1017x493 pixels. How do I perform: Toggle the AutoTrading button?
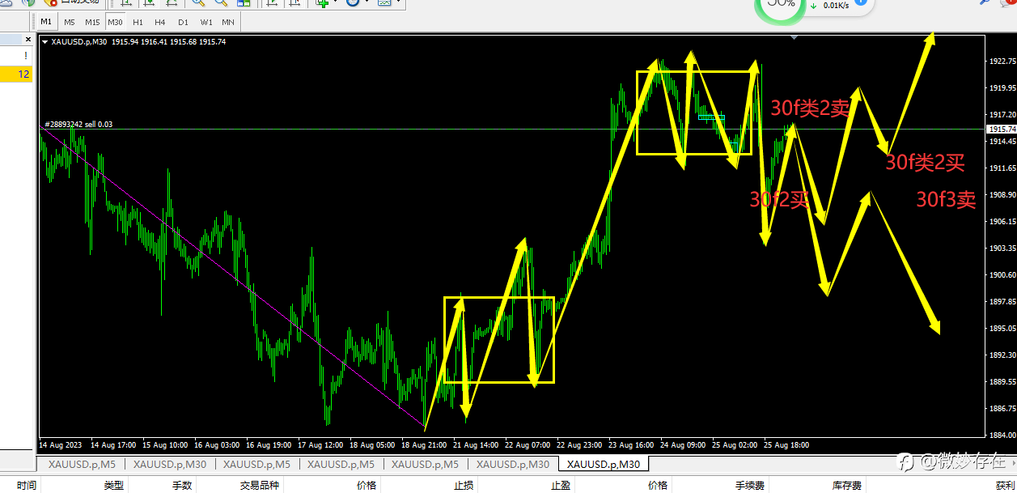pos(71,2)
